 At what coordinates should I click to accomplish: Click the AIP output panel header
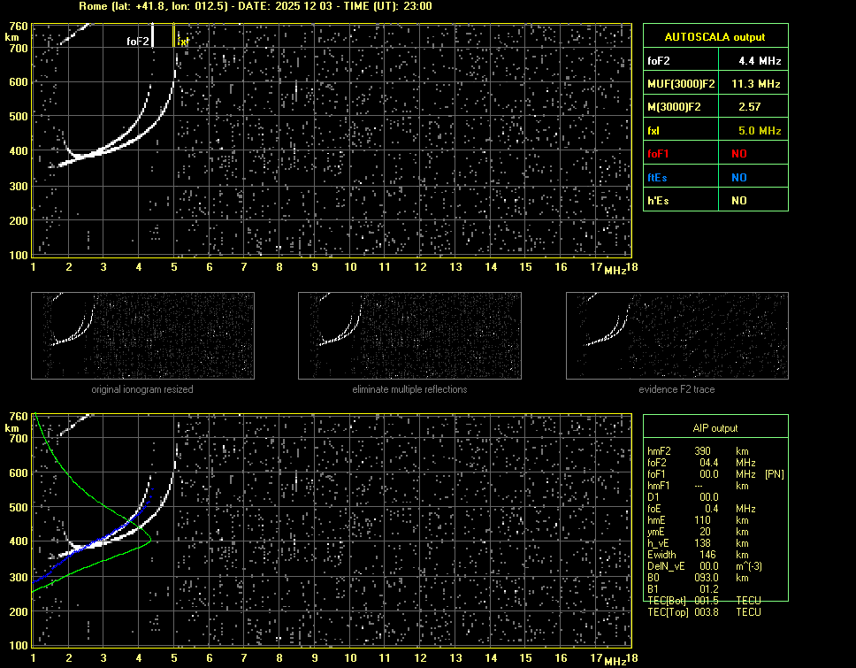(715, 428)
